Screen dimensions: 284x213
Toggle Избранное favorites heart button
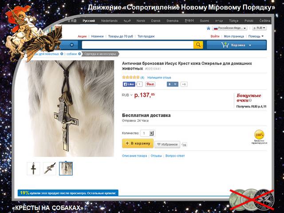[x=167, y=144]
